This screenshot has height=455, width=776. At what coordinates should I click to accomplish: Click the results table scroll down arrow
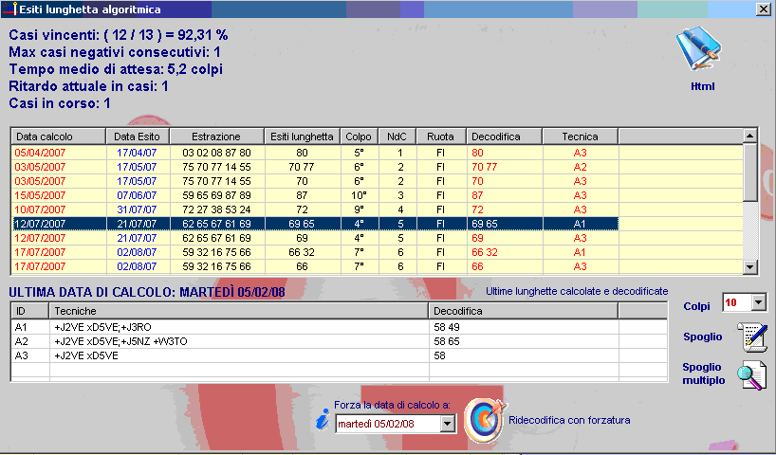point(749,267)
